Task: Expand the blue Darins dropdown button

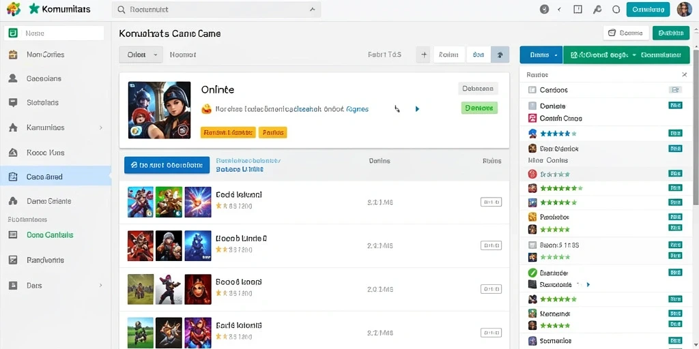Action: pos(541,55)
